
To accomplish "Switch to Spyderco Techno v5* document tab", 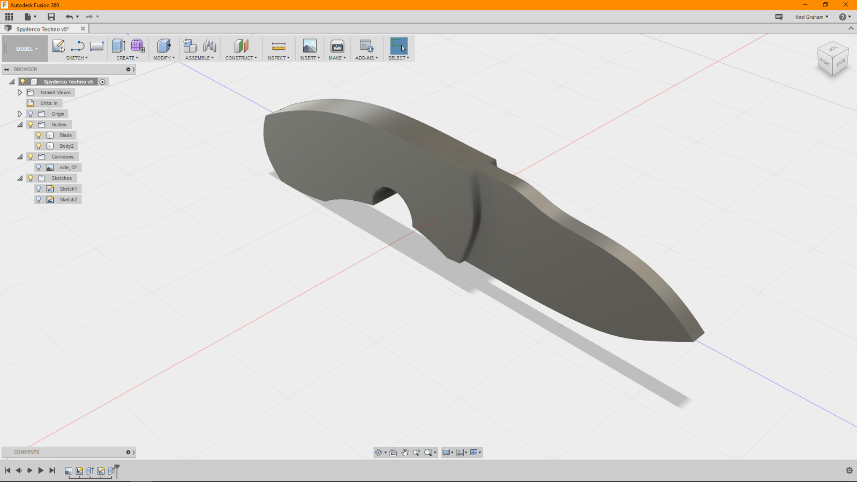I will 43,29.
